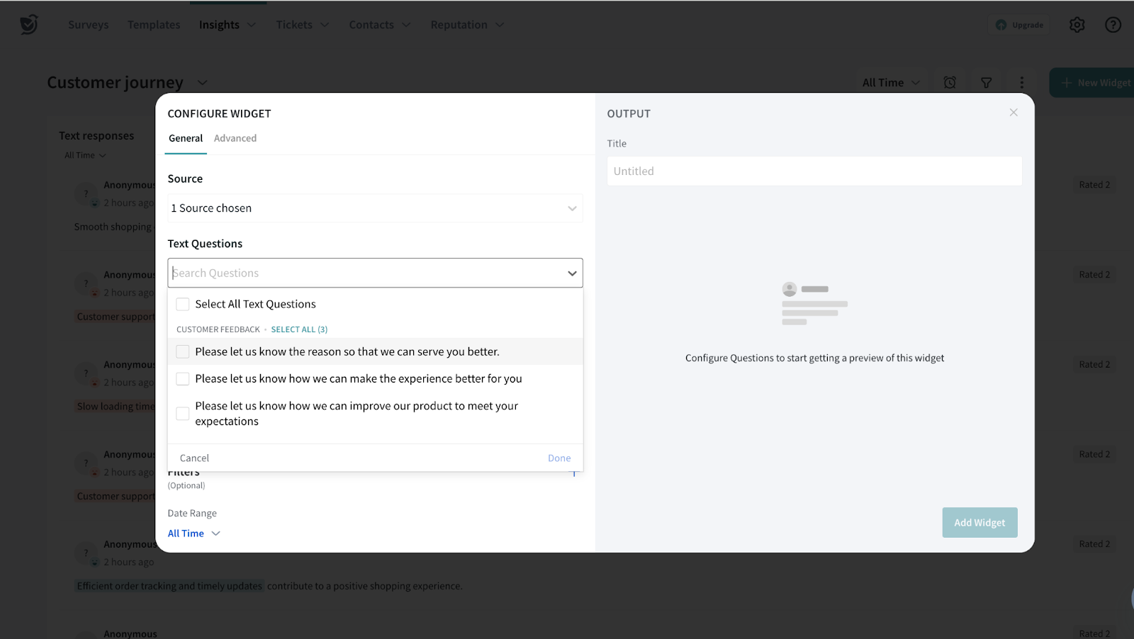
Task: Open the settings gear icon
Action: click(x=1077, y=25)
